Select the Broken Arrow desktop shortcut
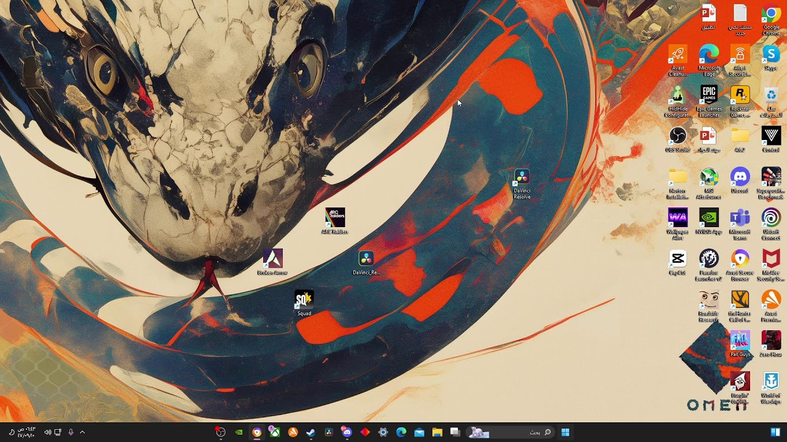 (273, 262)
